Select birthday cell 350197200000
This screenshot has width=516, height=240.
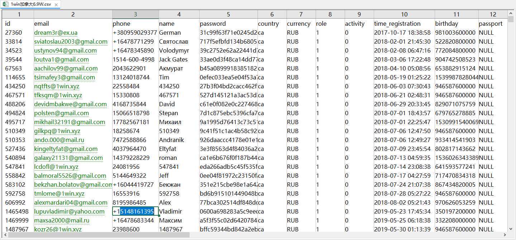pos(457,211)
